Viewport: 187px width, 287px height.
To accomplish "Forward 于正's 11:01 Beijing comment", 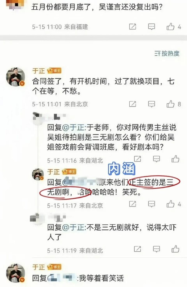I will (132, 104).
